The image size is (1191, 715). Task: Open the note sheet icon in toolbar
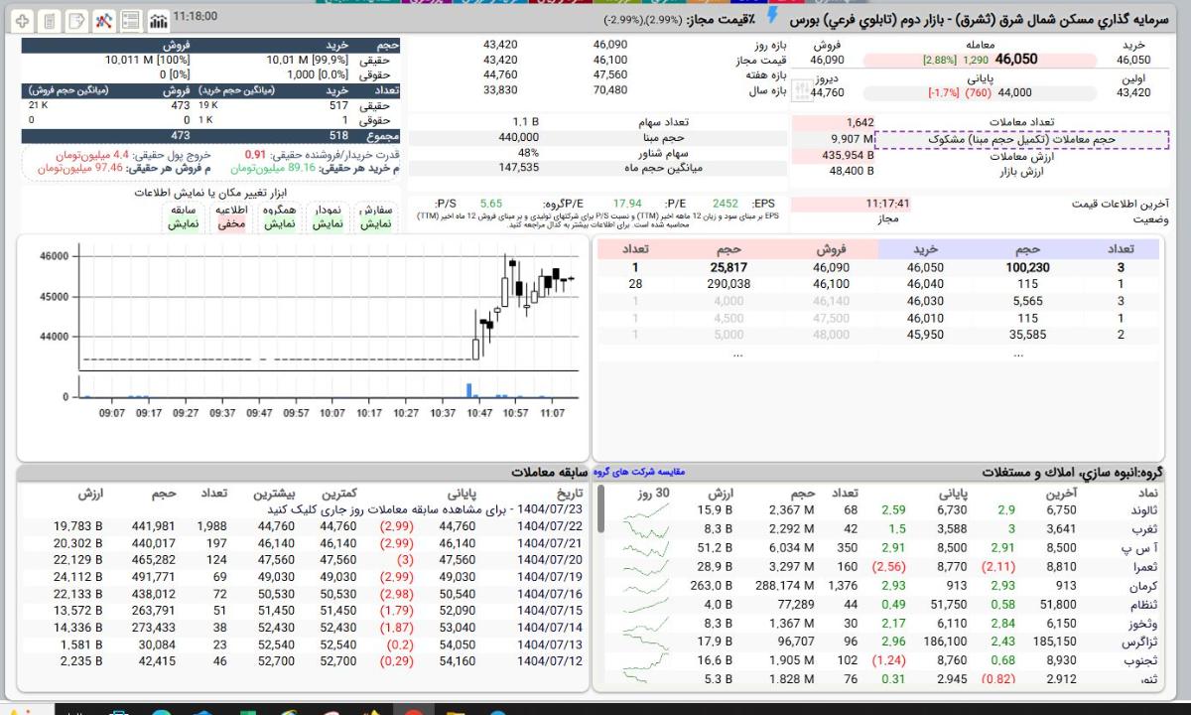coord(76,20)
